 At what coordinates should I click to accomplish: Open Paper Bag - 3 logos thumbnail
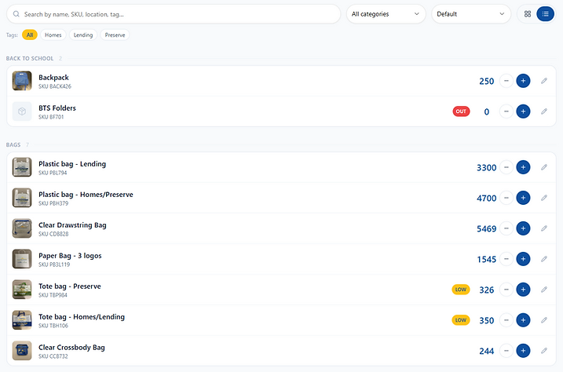pyautogui.click(x=22, y=259)
